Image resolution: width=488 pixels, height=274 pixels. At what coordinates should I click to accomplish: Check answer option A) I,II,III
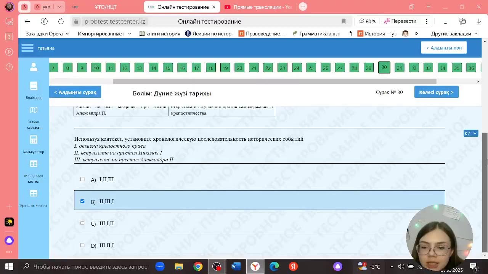[82, 179]
